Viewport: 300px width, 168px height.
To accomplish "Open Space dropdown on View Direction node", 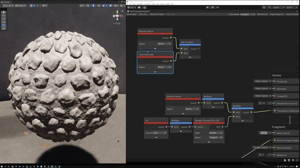I will pos(164,67).
